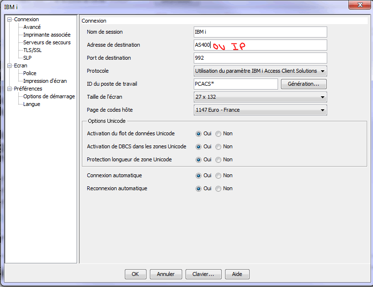This screenshot has height=287, width=373.
Task: Open the TLS/SSL settings
Action: 32,50
